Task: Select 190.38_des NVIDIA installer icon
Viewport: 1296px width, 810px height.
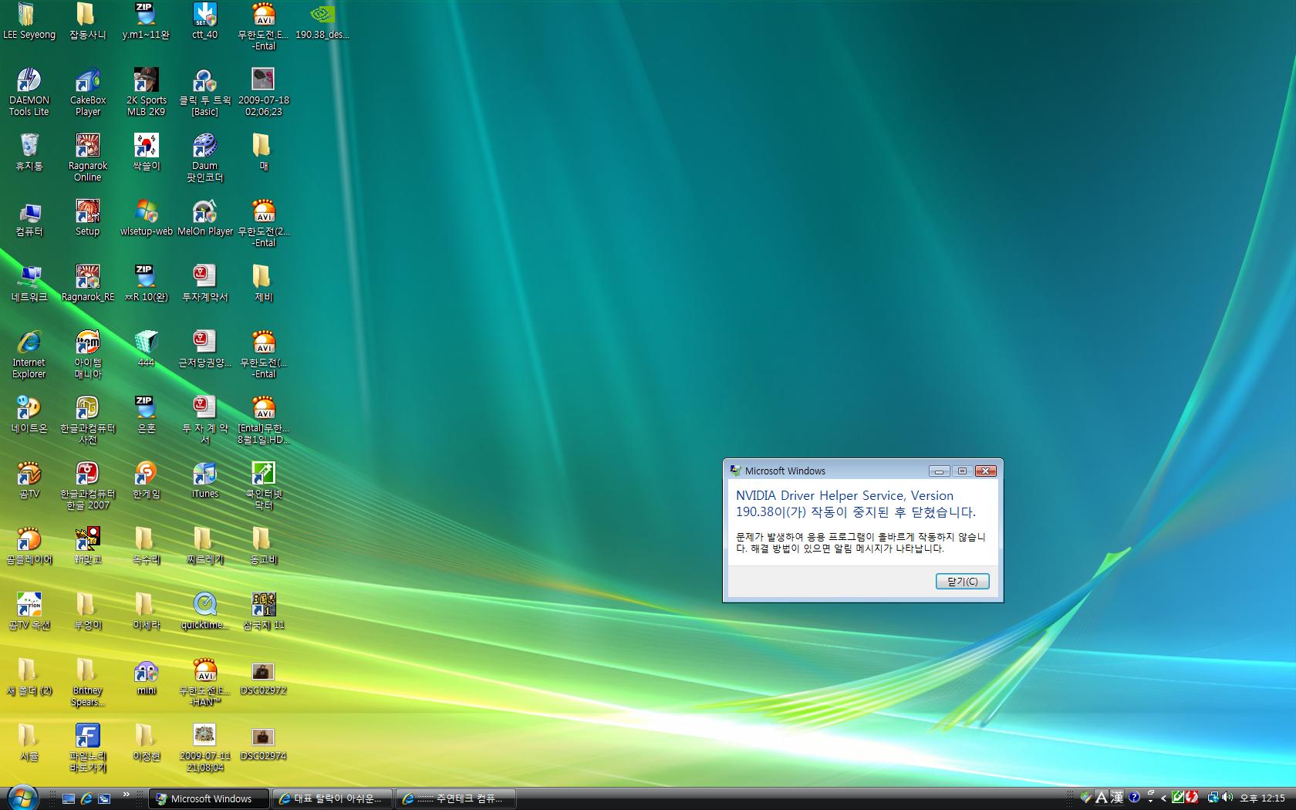Action: (322, 21)
